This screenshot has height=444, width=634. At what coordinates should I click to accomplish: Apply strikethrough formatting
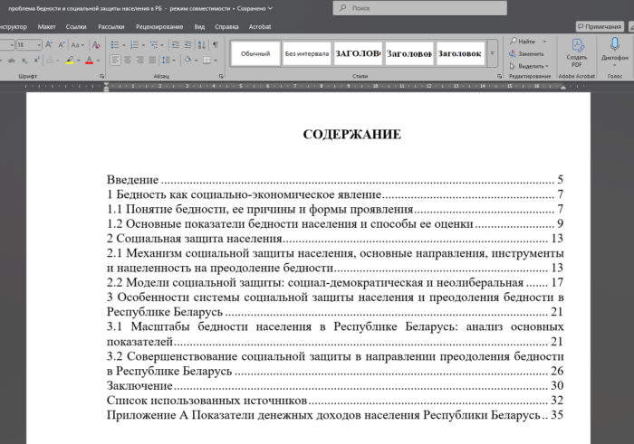click(x=11, y=61)
